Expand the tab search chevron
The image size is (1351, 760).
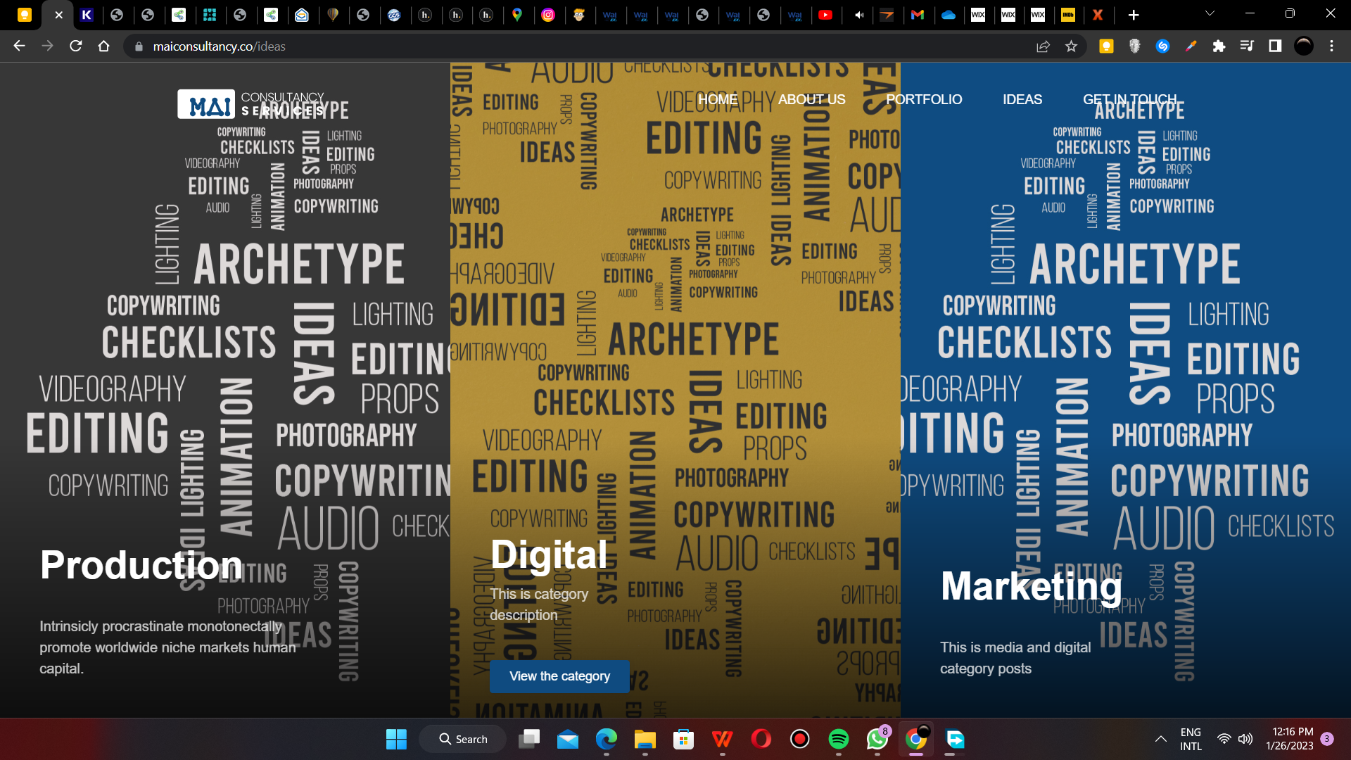(x=1210, y=14)
